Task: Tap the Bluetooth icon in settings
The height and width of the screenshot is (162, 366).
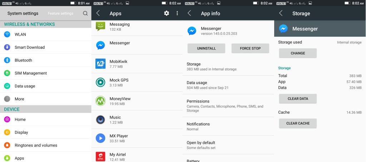Action: [7, 60]
